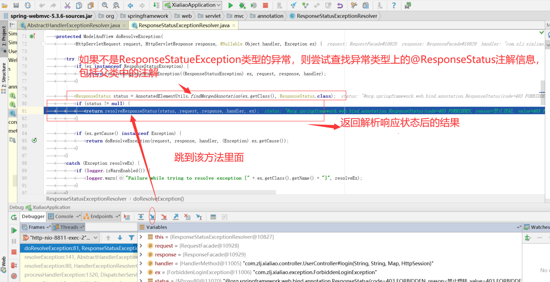
Task: Click the Synchronize toolbar icon
Action: pyautogui.click(x=27, y=5)
